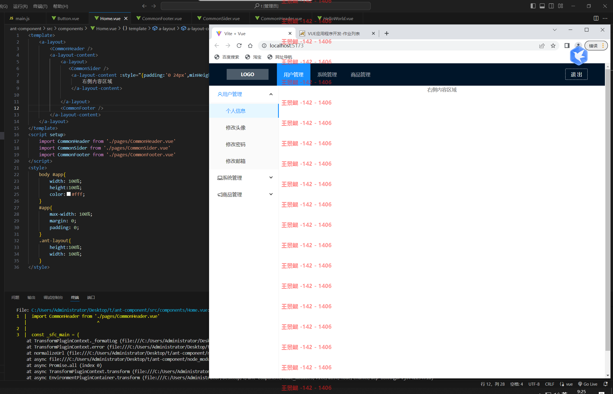
Task: Open VS Code customize layout icon
Action: coord(561,6)
